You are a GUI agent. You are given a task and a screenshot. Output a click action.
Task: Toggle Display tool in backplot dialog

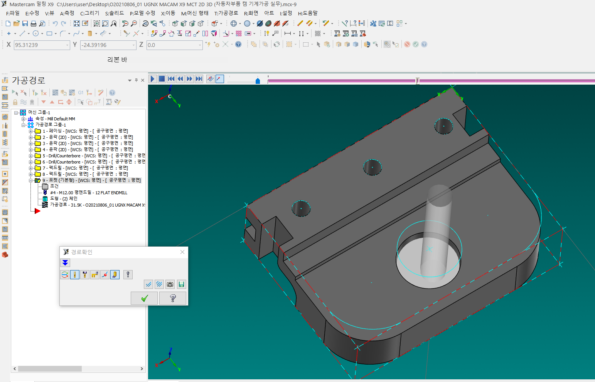[x=75, y=275]
